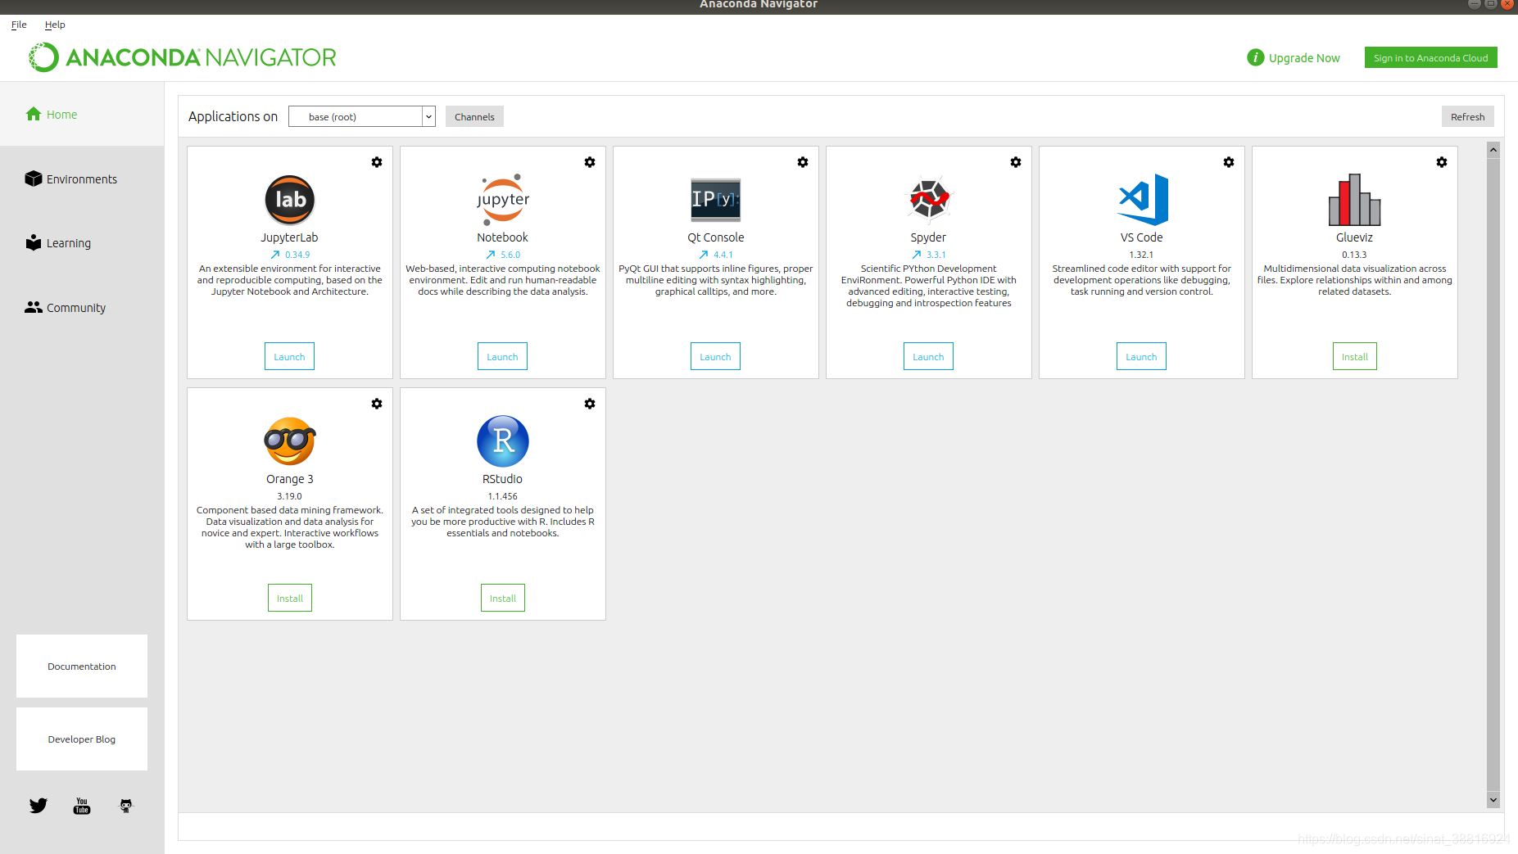Click the Glueviz bar chart logo

1355,200
